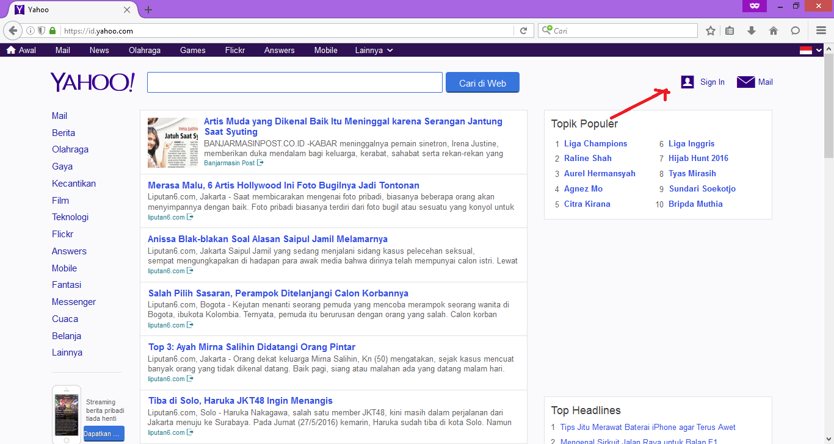Open Answers in the top navigation bar
The width and height of the screenshot is (834, 444).
click(x=280, y=50)
